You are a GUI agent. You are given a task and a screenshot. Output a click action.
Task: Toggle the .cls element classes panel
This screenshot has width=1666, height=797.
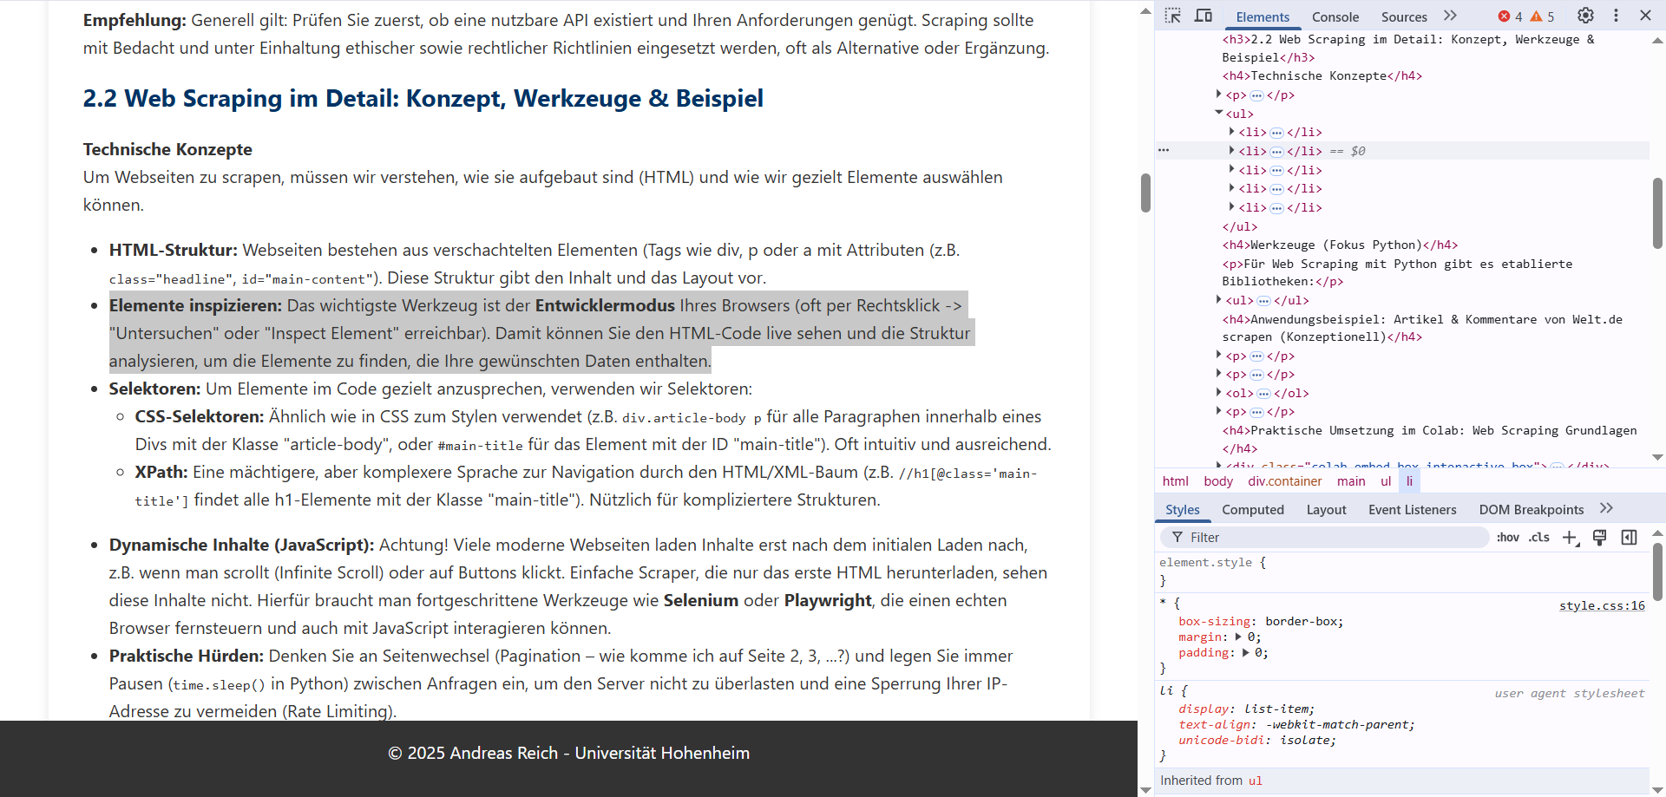1539,538
